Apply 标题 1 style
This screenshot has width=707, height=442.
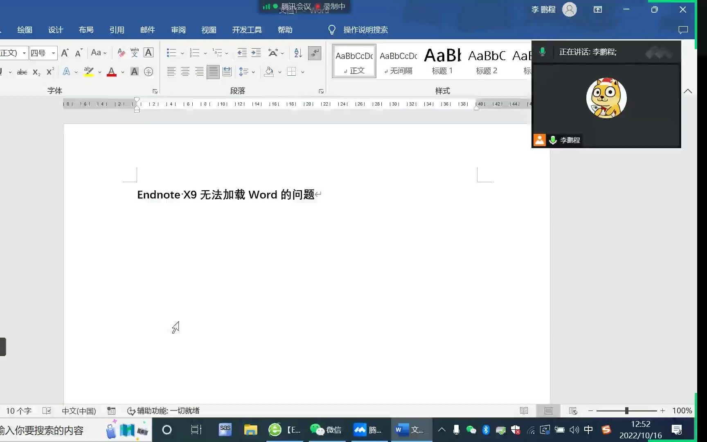[442, 61]
